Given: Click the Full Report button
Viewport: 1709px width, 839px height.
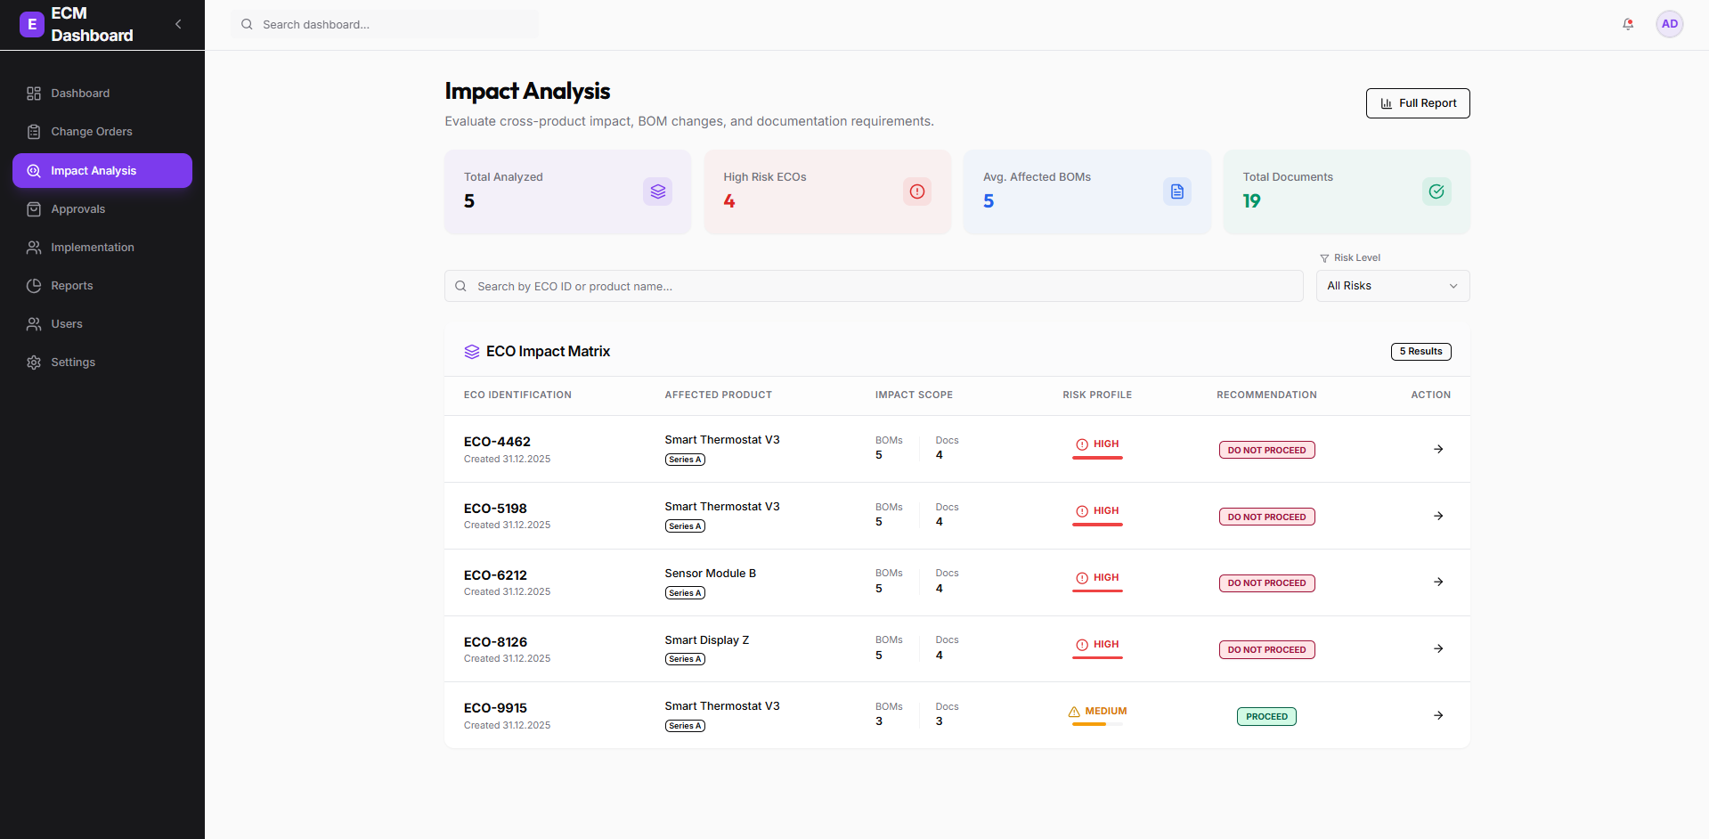Looking at the screenshot, I should coord(1417,102).
